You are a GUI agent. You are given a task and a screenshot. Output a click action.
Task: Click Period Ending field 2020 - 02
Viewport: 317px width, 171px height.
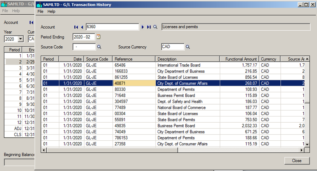(84, 37)
